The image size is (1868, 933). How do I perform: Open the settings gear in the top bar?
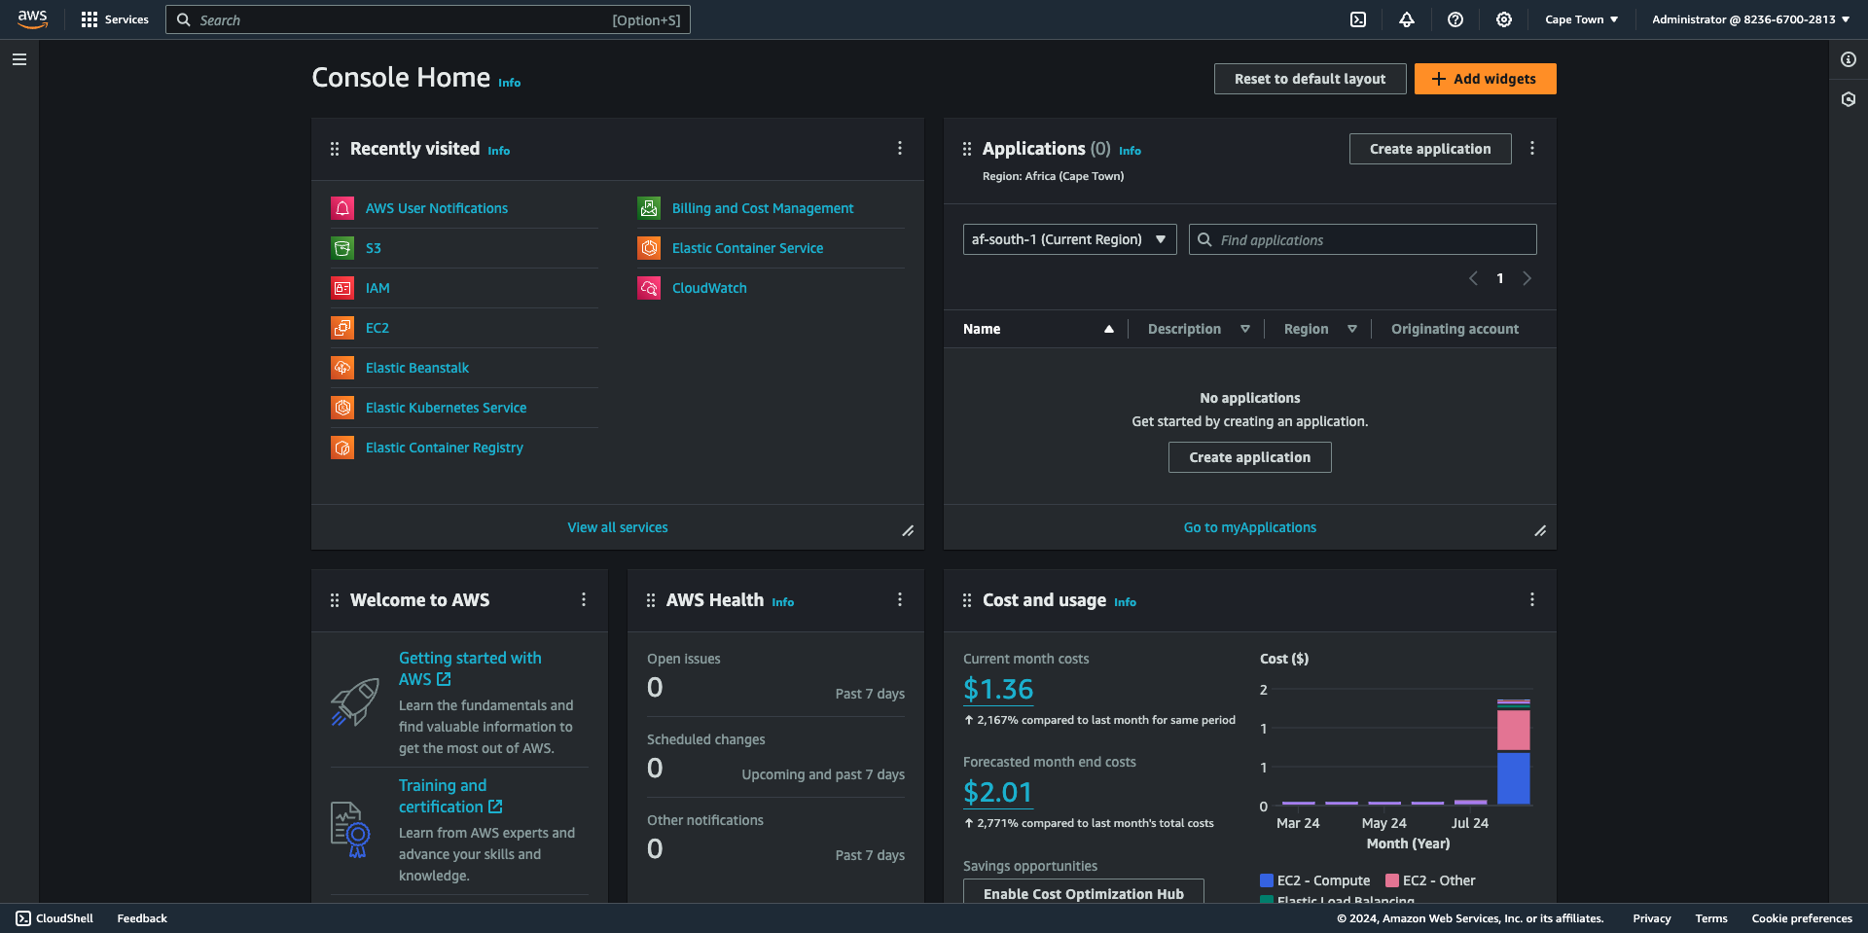(x=1504, y=19)
